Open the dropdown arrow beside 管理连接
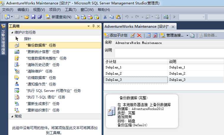This screenshot has width=224, height=135. (187, 36)
